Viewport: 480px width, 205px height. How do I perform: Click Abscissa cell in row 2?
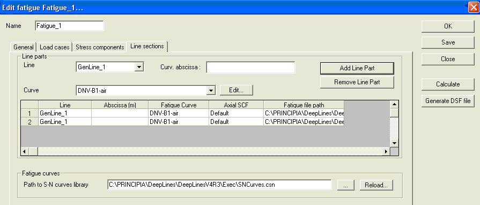pos(120,122)
